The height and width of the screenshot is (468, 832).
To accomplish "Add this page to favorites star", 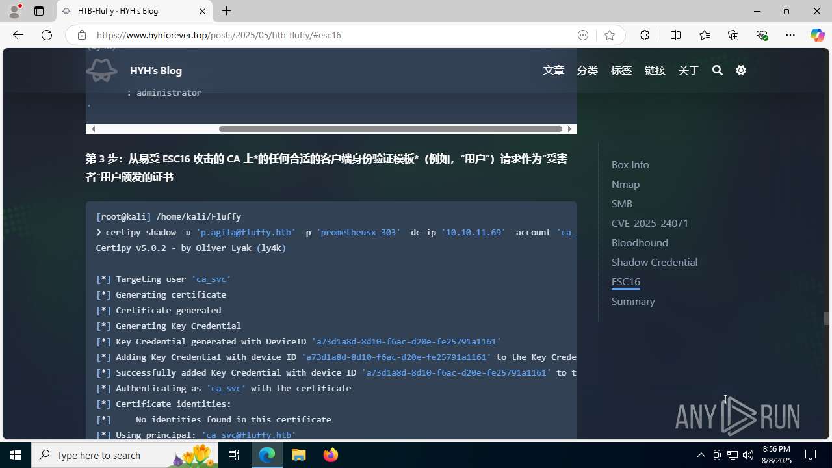I will click(x=609, y=35).
